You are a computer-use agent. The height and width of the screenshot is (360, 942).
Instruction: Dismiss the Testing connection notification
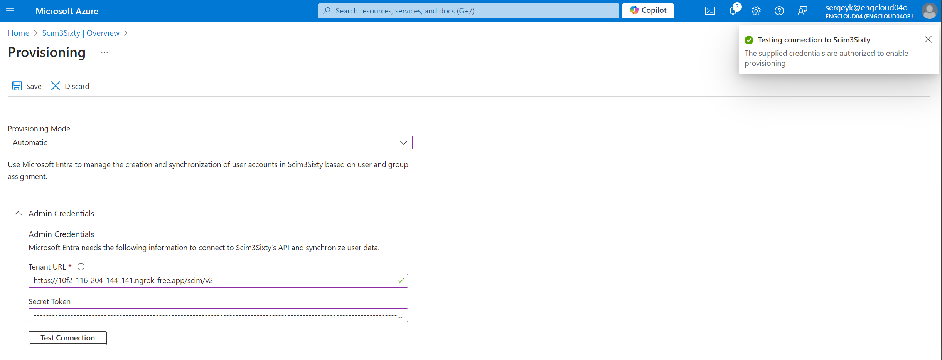pyautogui.click(x=928, y=39)
